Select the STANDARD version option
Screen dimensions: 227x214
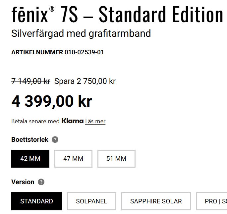coord(36,201)
